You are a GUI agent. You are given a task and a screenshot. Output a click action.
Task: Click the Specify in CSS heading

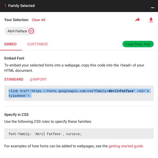16,114
